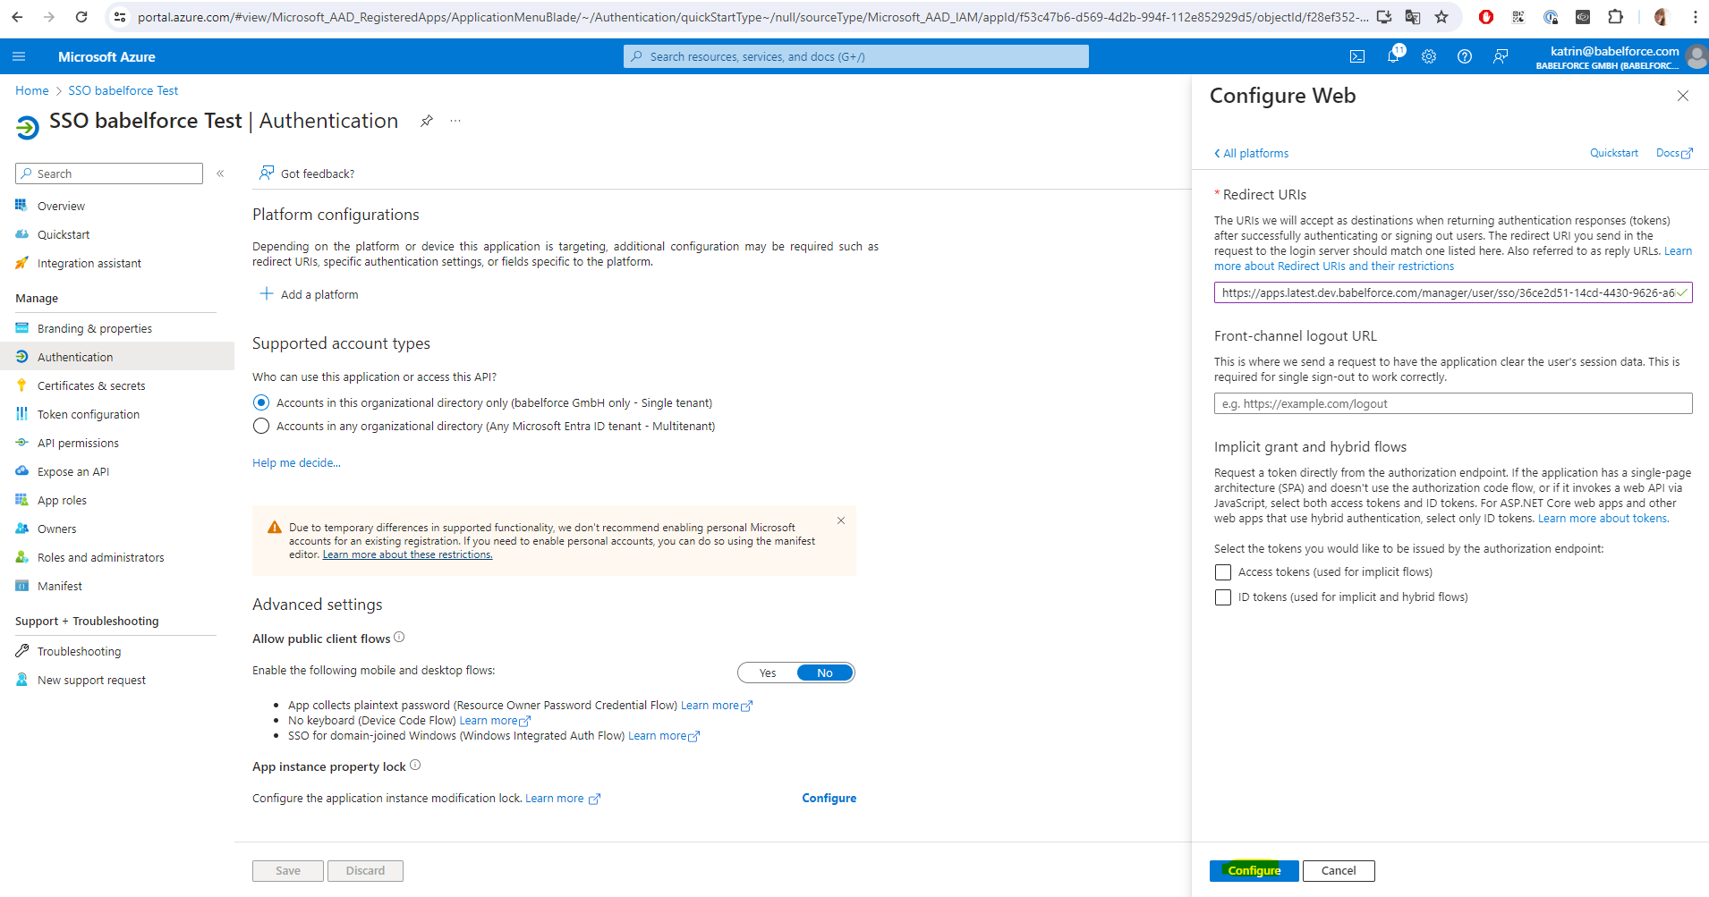Click the Redirect URI input field
Viewport: 1709px width, 897px height.
click(1453, 292)
